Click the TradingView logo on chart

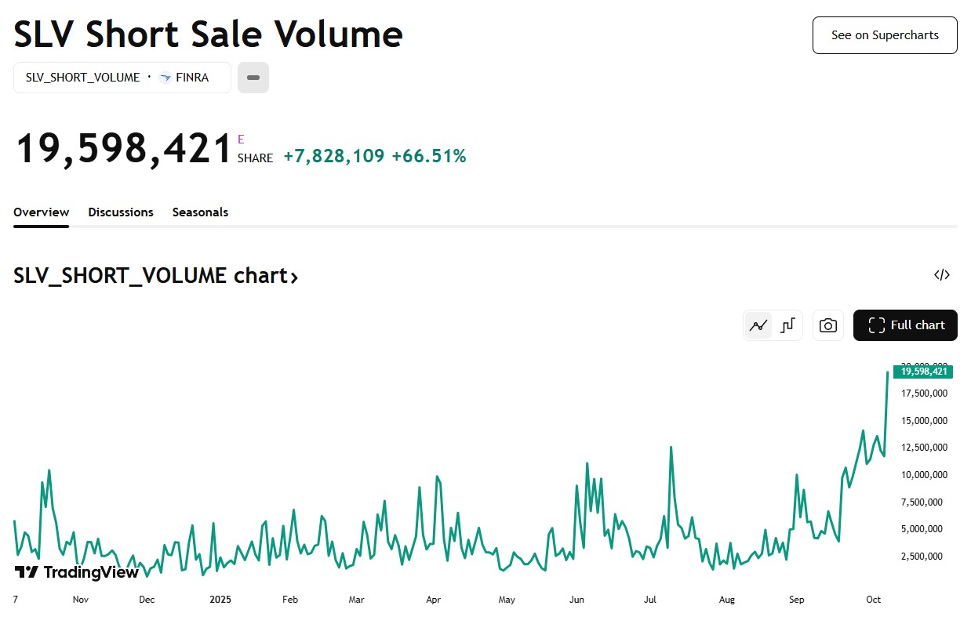[77, 572]
